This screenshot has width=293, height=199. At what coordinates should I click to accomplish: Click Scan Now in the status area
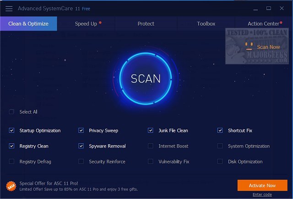[268, 47]
